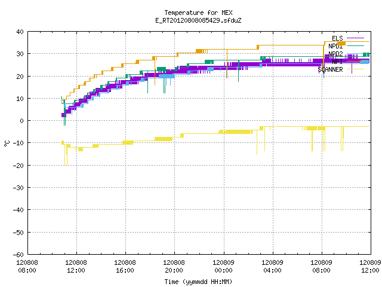Click the green NPD1 legend line
Image resolution: width=382 pixels, height=287 pixels.
pyautogui.click(x=355, y=45)
